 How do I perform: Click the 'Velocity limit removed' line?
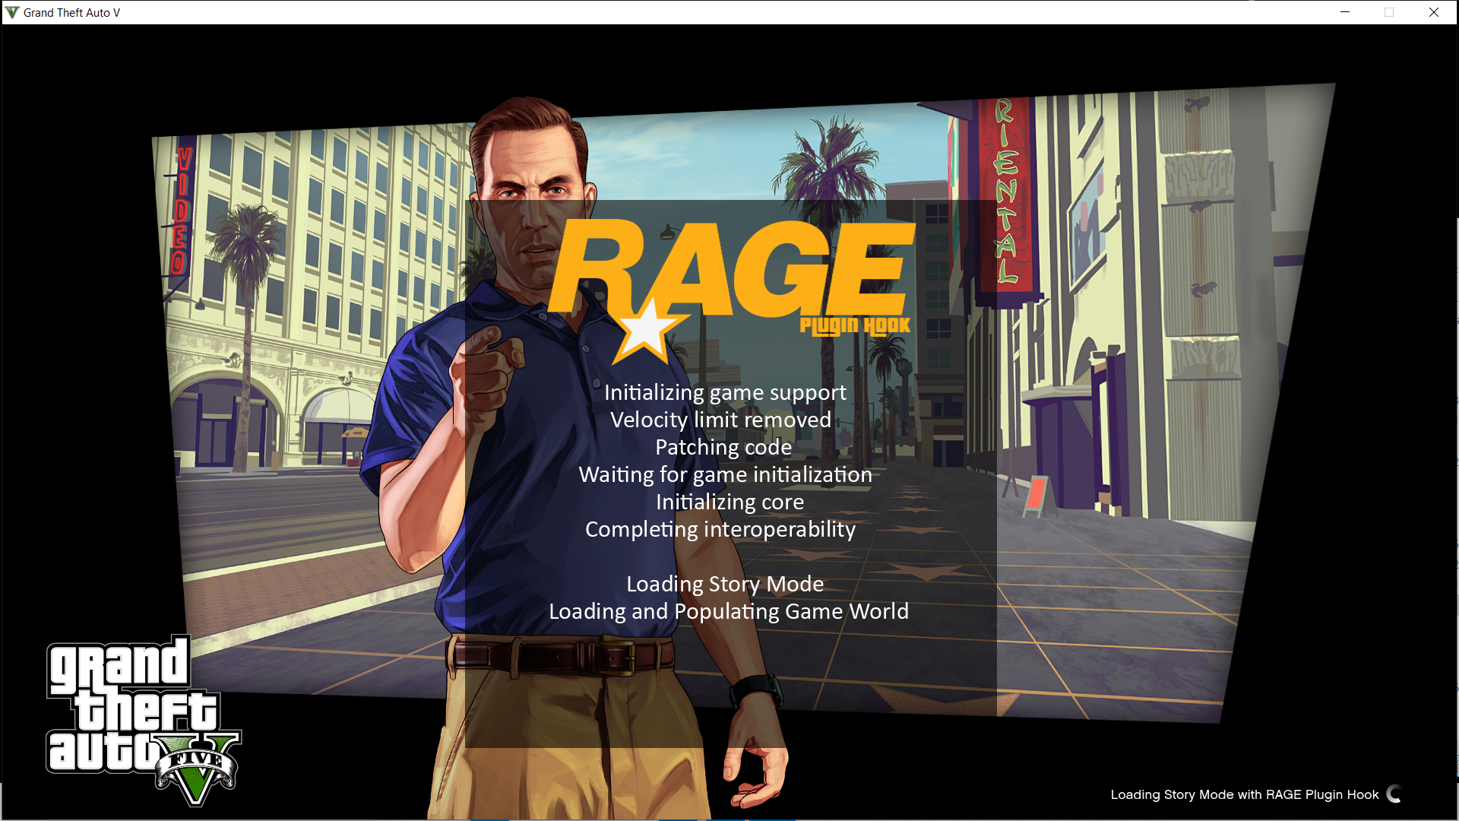click(720, 420)
